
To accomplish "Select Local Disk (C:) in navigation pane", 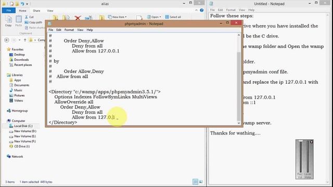I will 21,126.
